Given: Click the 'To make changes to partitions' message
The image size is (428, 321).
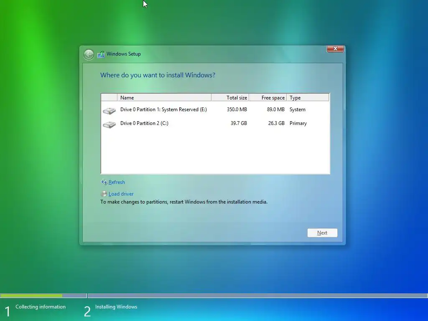Looking at the screenshot, I should coord(184,202).
